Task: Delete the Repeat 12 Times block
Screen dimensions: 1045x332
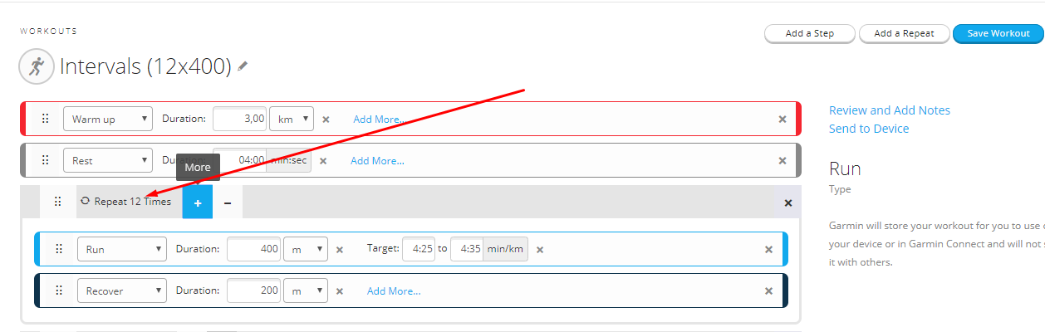Action: tap(787, 203)
